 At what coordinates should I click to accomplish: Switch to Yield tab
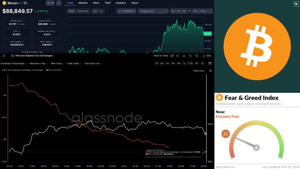(108, 3)
